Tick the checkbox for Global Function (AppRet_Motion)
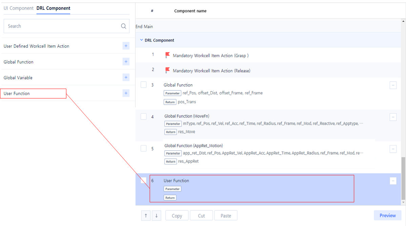406x226 pixels. tap(144, 149)
